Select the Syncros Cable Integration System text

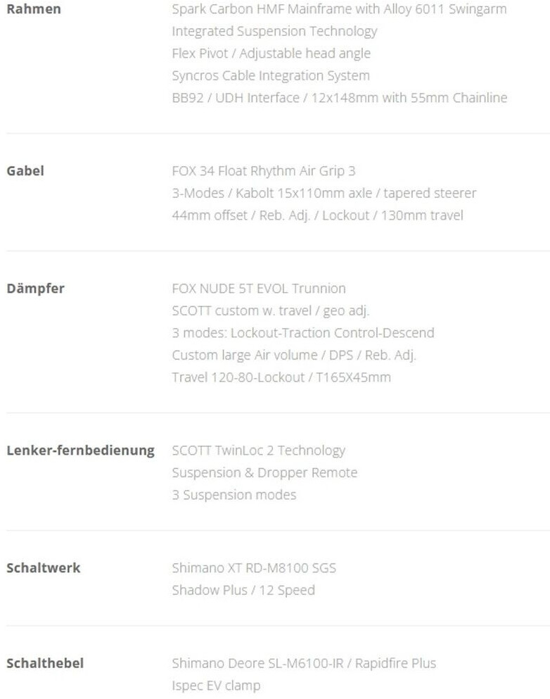271,75
